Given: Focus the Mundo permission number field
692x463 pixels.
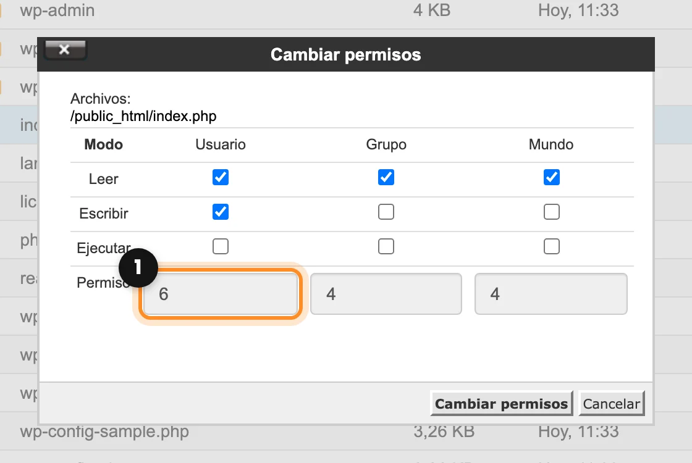Looking at the screenshot, I should coord(551,294).
